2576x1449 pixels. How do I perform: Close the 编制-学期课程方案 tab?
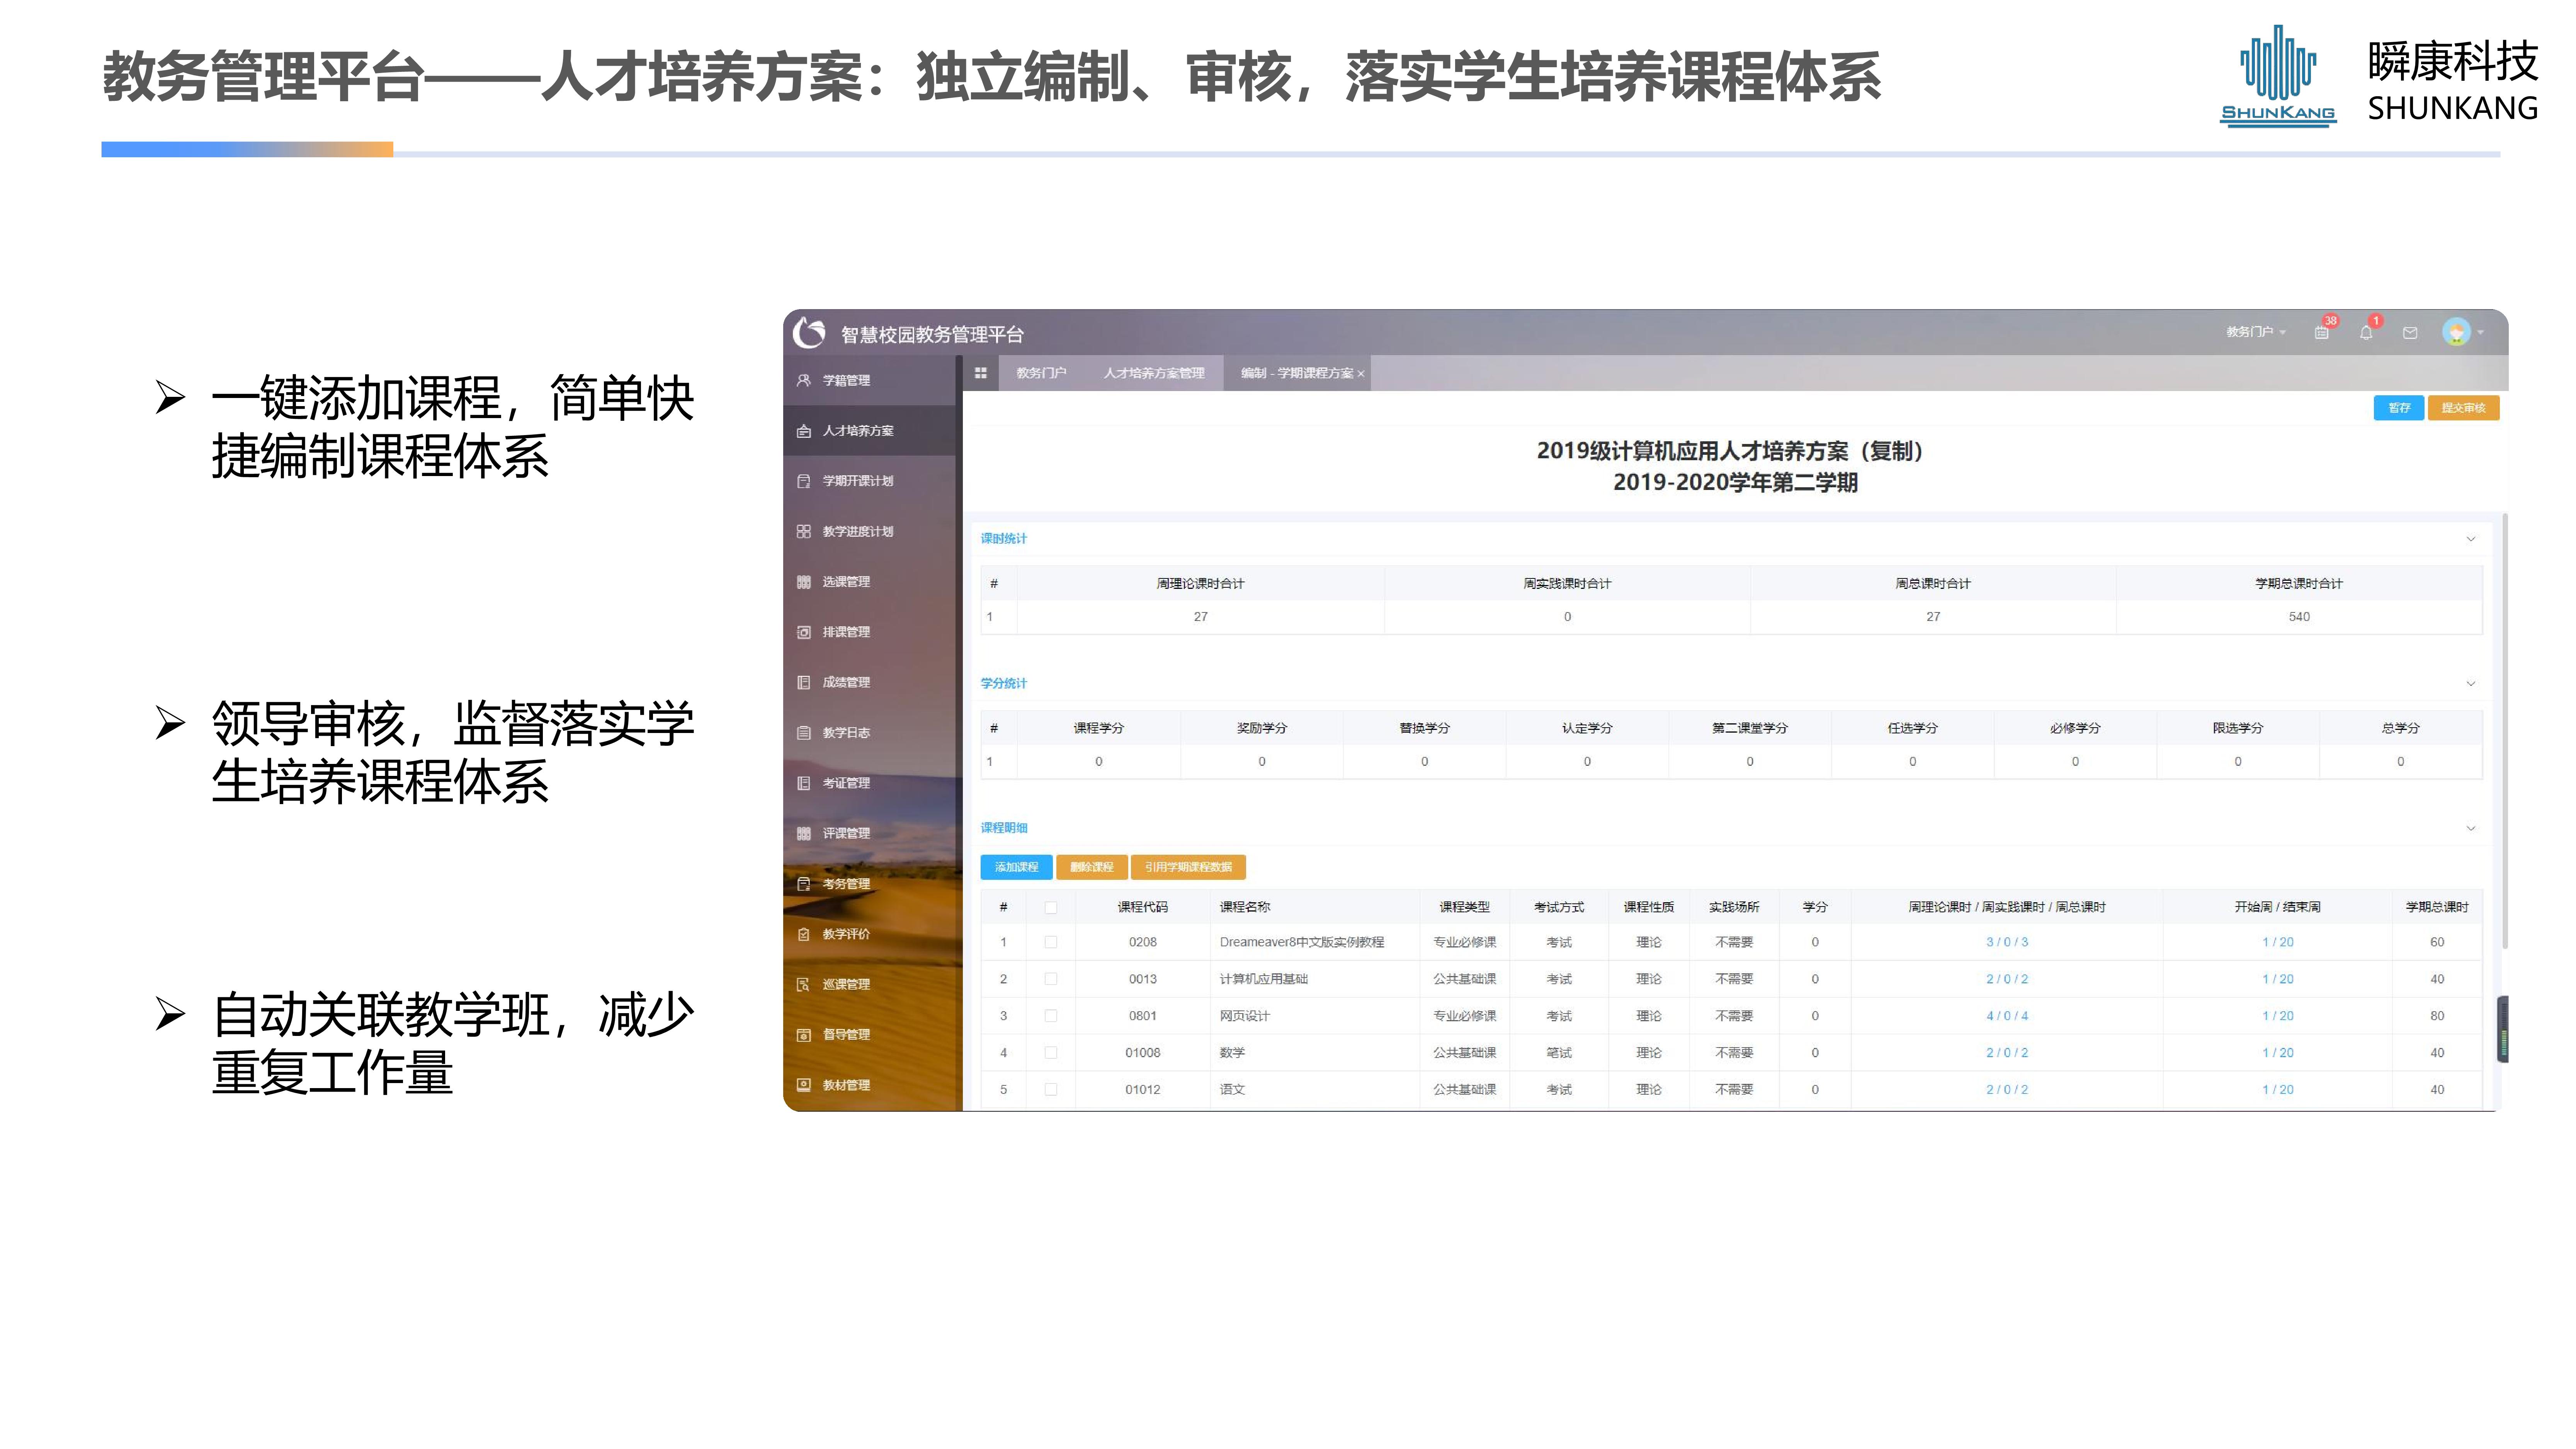click(x=1361, y=374)
